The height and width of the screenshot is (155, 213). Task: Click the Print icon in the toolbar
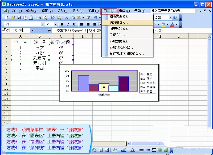coord(39,18)
